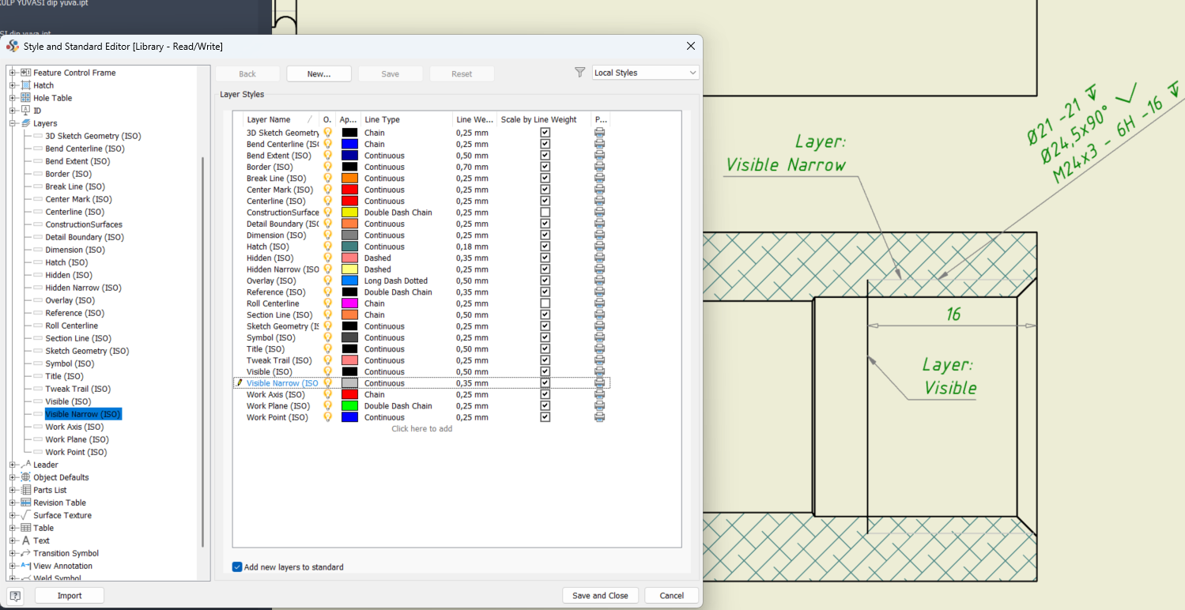
Task: Click the printer icon for Border (ISO)
Action: [x=599, y=167]
